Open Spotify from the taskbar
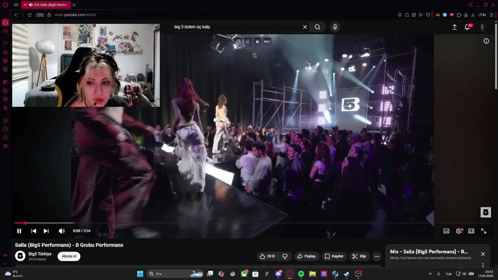Viewport: 498px width, 280px height. click(x=301, y=274)
